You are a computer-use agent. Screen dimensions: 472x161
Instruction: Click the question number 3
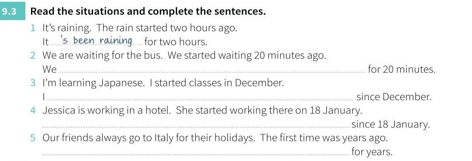click(x=33, y=84)
